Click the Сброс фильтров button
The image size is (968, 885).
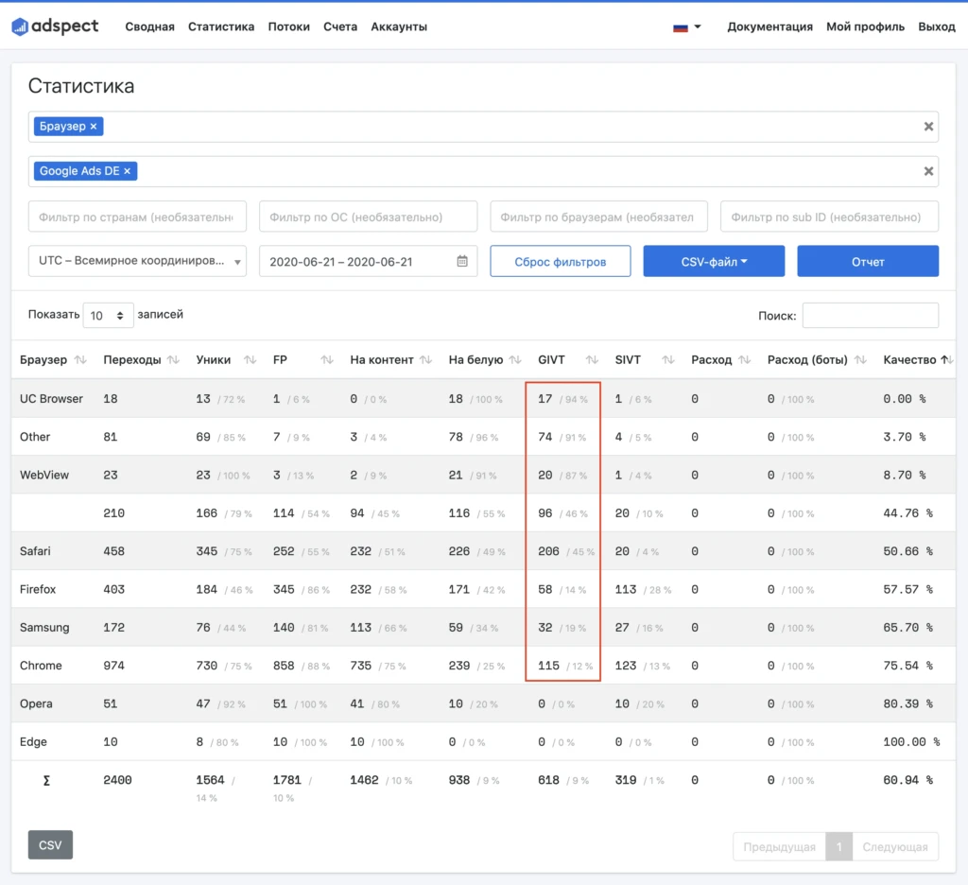click(560, 261)
